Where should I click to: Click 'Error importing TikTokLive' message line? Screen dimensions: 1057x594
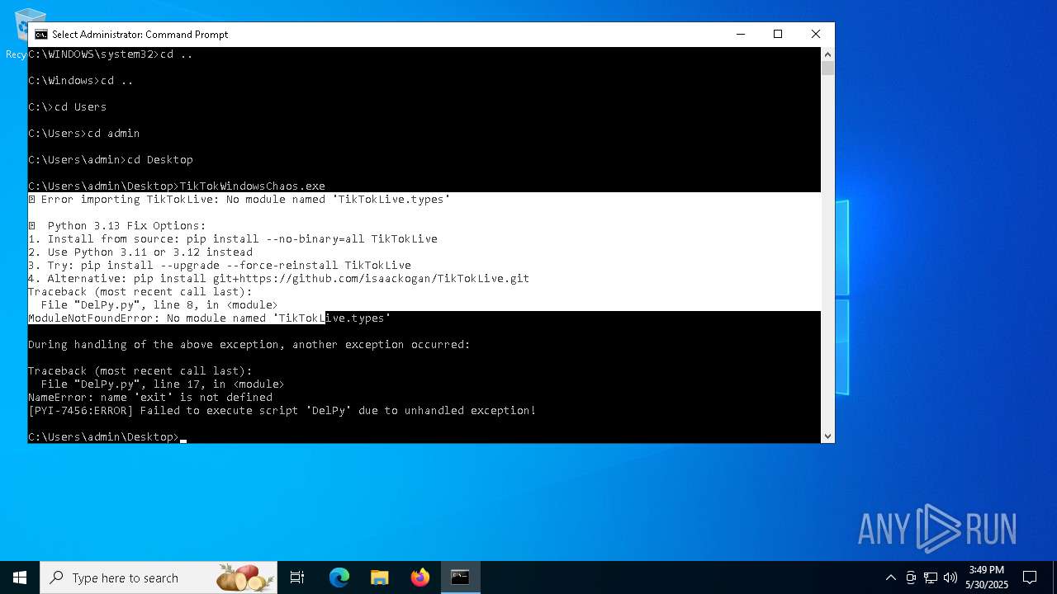(x=239, y=199)
